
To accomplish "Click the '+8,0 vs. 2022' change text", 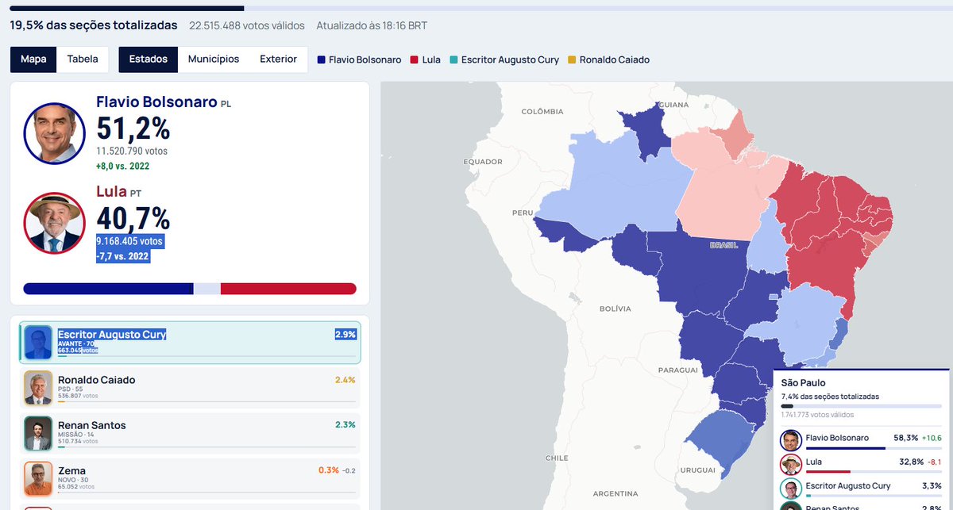I will point(123,167).
